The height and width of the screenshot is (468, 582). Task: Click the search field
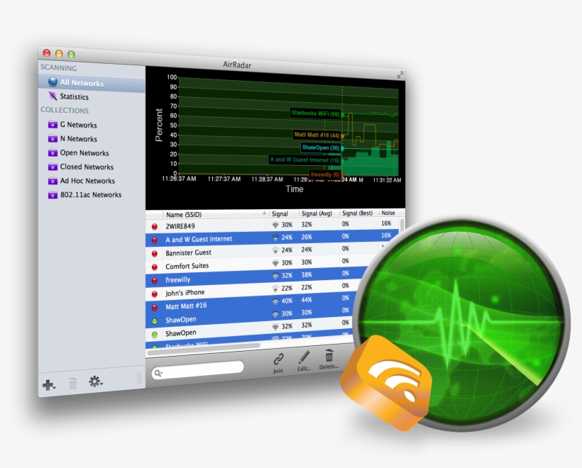point(197,369)
